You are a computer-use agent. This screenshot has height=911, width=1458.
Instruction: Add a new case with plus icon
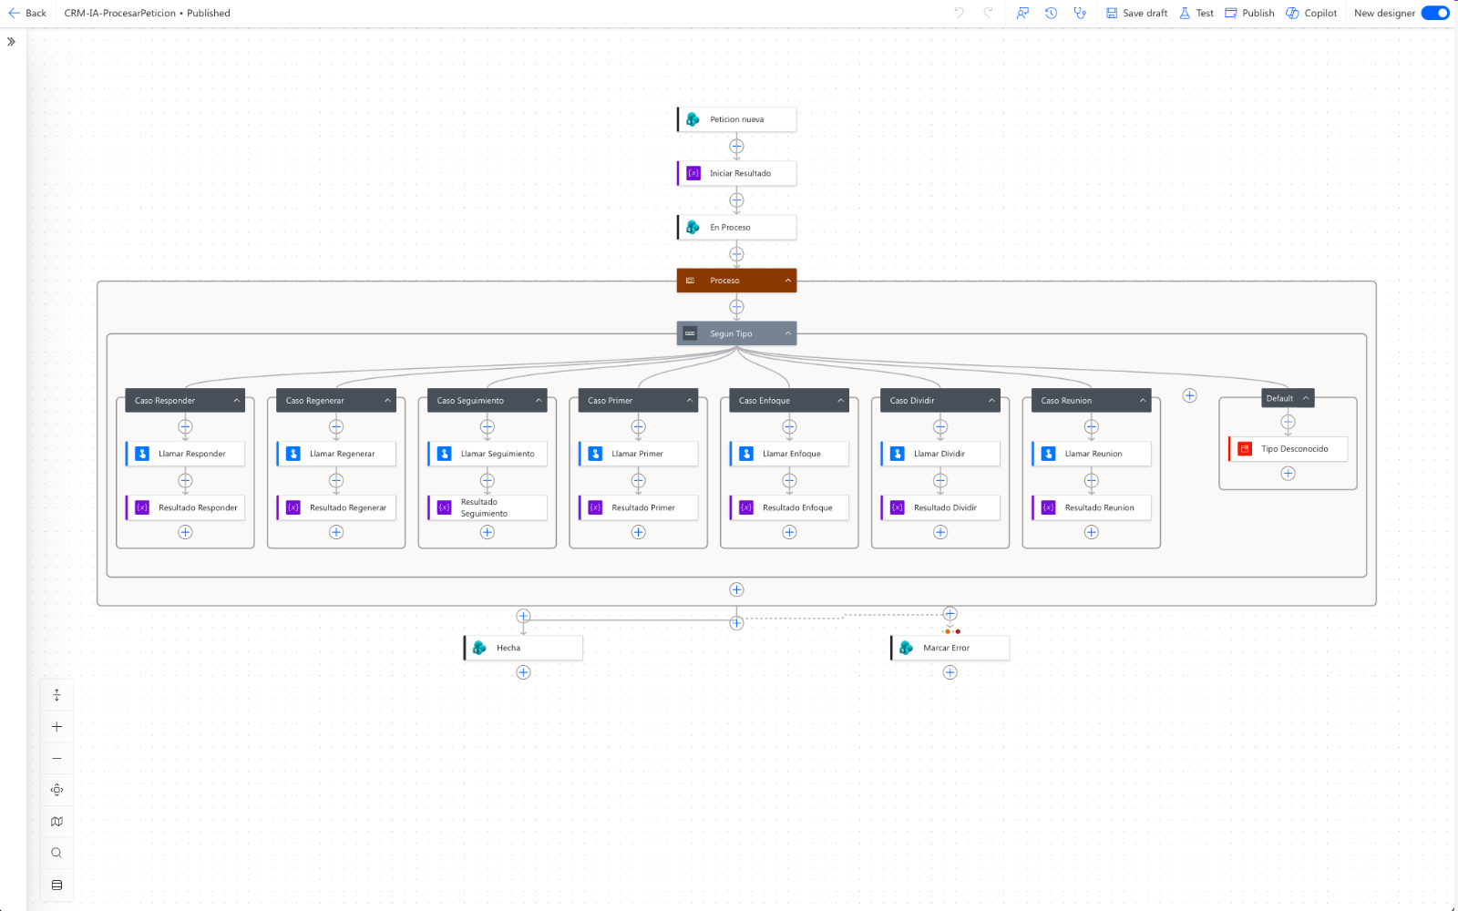click(x=1189, y=395)
